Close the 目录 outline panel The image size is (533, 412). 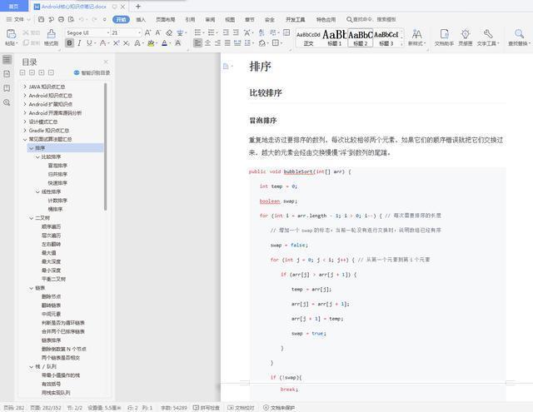click(x=106, y=62)
